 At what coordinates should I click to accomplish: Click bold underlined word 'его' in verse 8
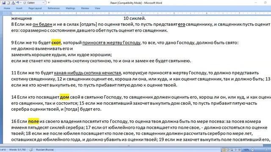tap(182, 24)
